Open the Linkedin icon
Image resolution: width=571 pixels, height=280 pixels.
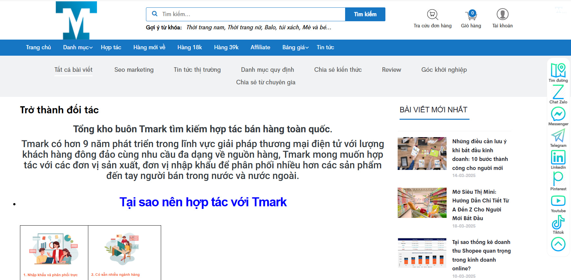[x=558, y=157]
